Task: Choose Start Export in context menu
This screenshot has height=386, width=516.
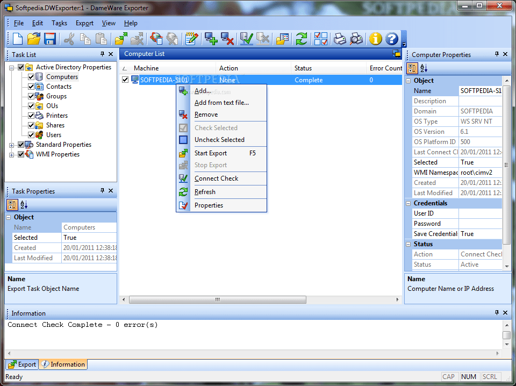Action: tap(221, 153)
